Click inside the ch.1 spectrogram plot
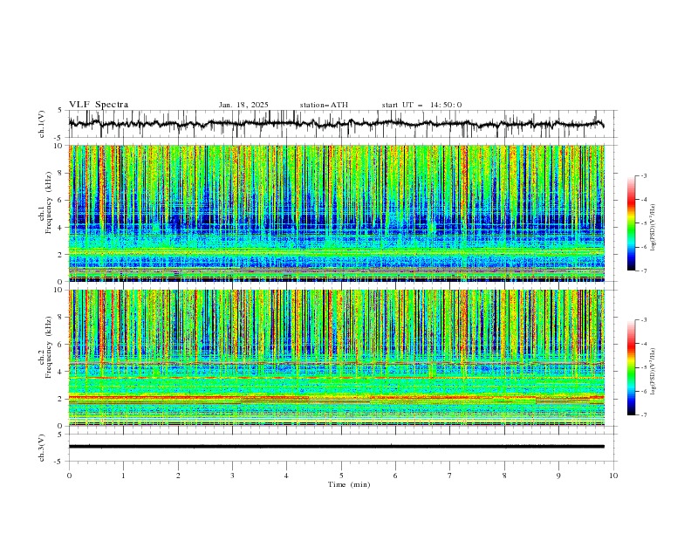This screenshot has height=534, width=691. click(x=336, y=213)
